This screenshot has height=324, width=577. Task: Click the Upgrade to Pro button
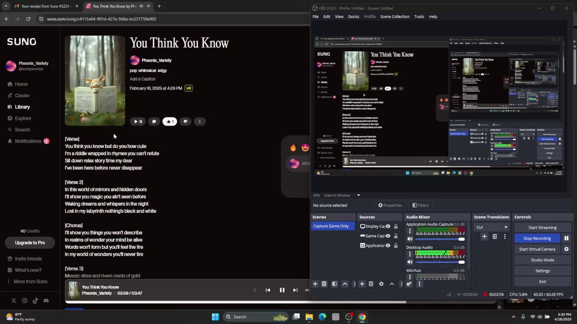point(30,243)
